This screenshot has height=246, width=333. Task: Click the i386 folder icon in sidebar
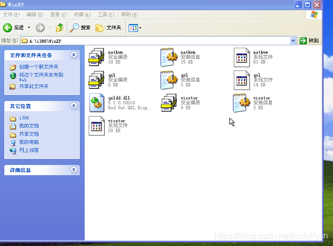[x=13, y=118]
